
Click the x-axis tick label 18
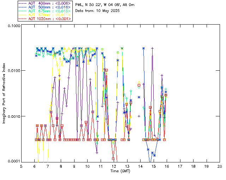tap(193, 166)
